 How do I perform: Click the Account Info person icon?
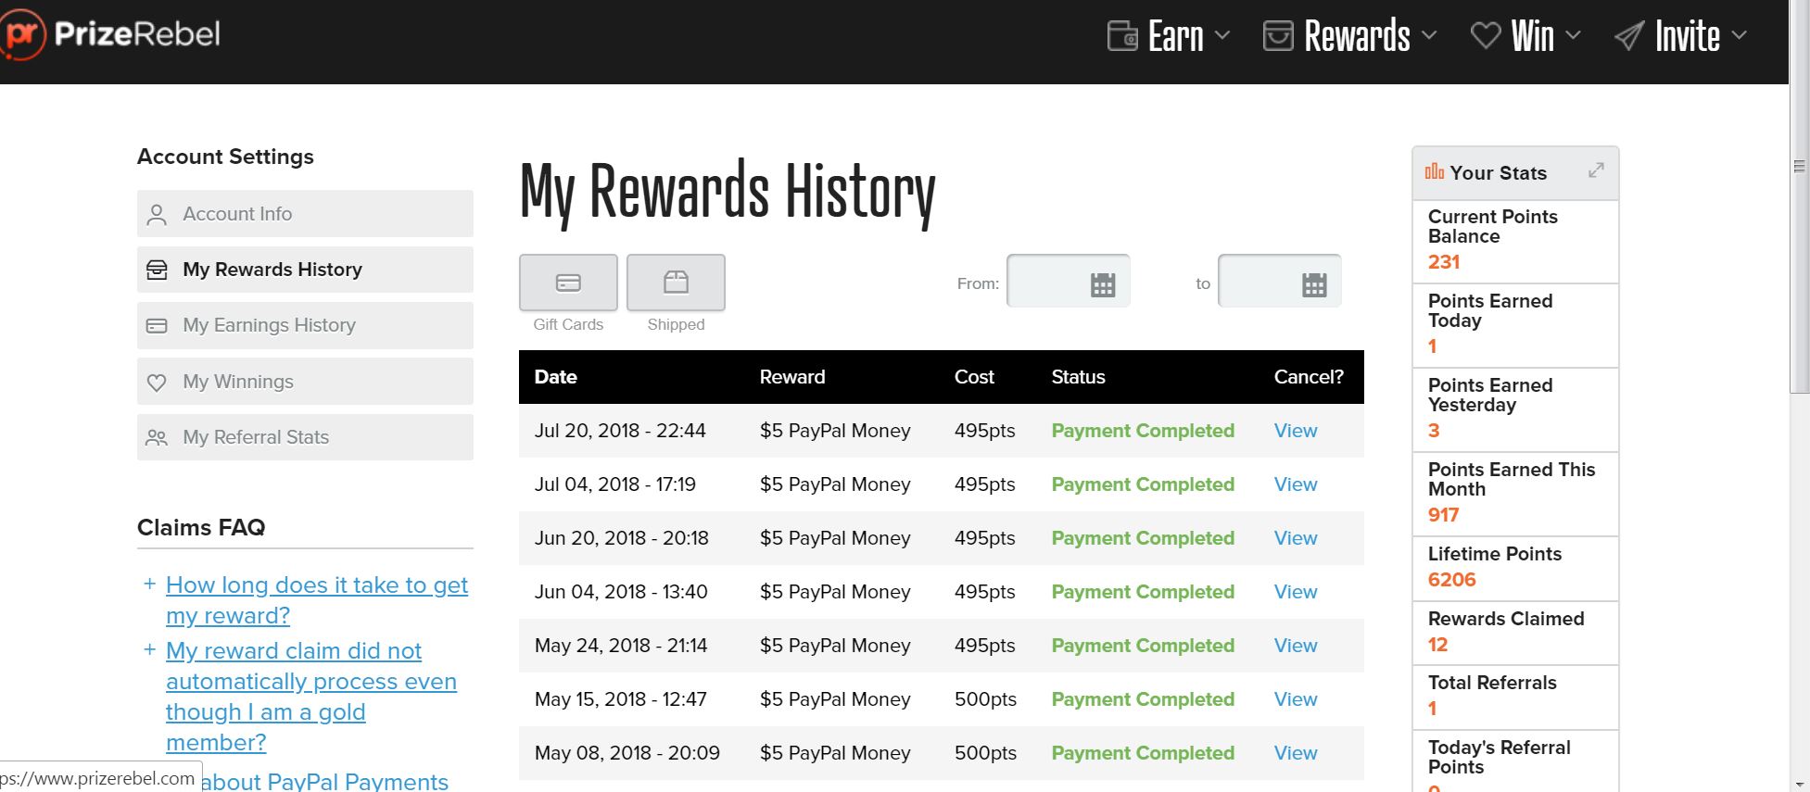click(157, 215)
